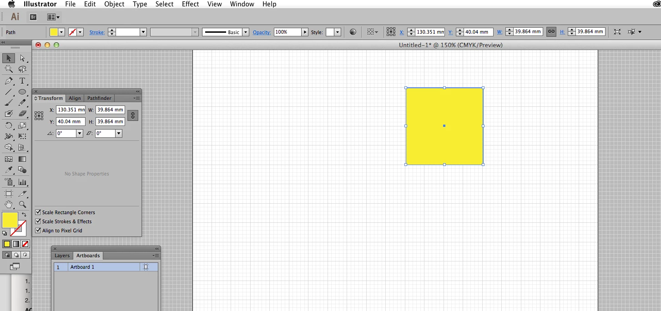Viewport: 661px width, 311px height.
Task: Select the Blend tool
Action: click(x=22, y=170)
